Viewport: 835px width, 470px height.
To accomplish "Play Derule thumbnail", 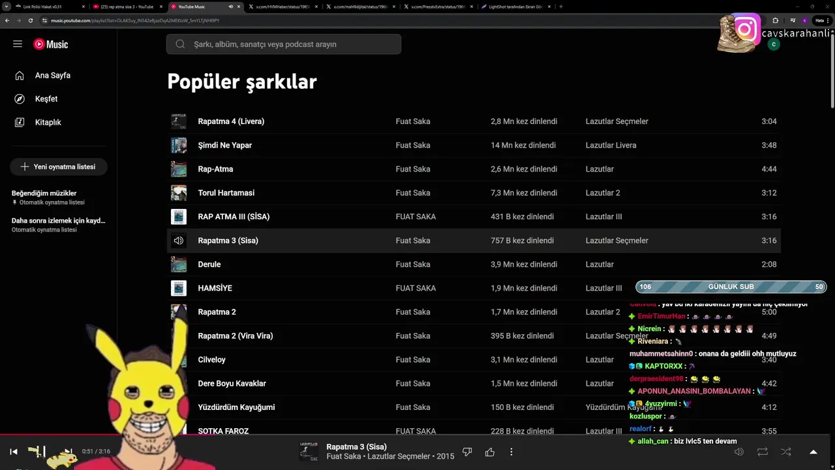I will coord(179,264).
